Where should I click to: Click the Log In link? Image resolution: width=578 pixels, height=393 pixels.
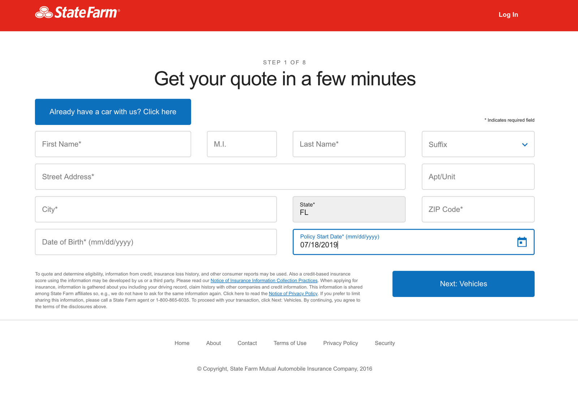508,15
